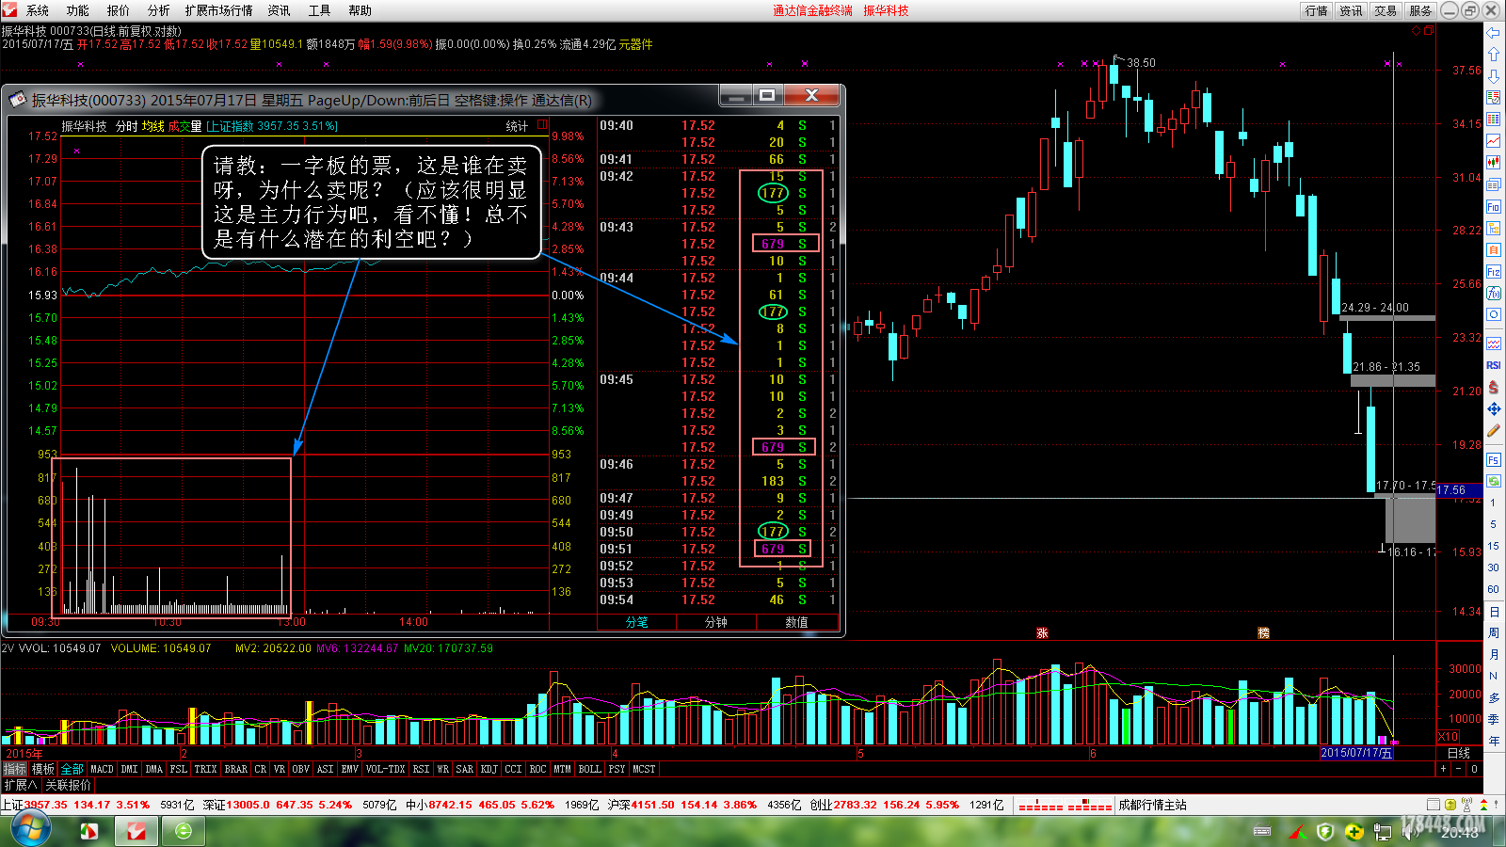Switch to the BOLL indicator tab
The height and width of the screenshot is (847, 1506).
click(589, 769)
